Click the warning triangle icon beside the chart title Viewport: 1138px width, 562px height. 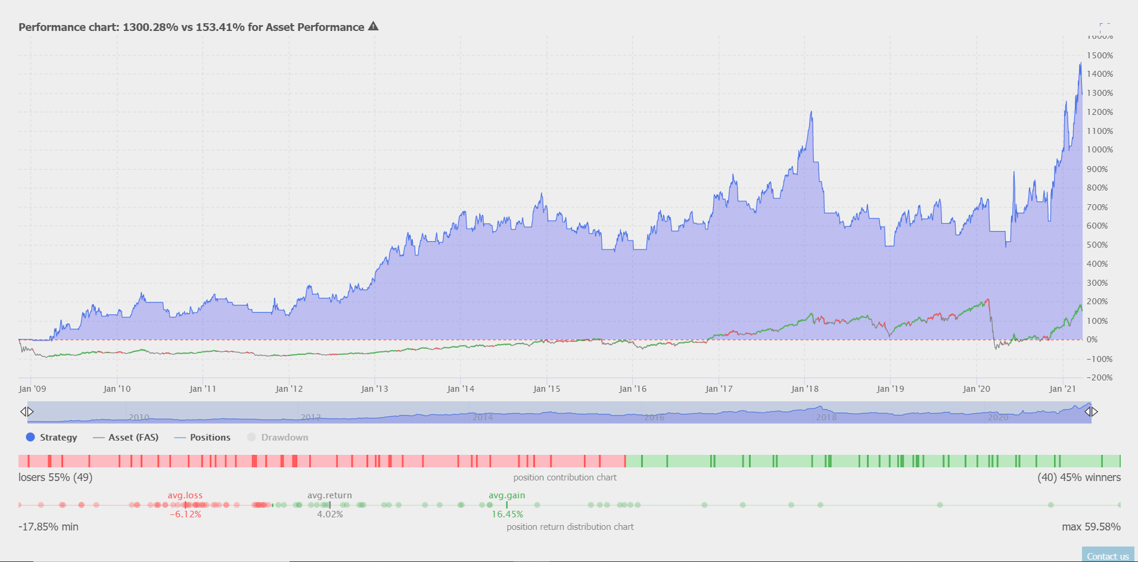373,26
